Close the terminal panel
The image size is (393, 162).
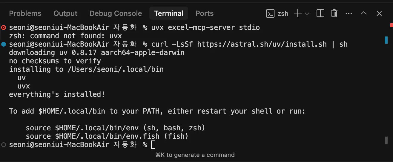(x=379, y=13)
